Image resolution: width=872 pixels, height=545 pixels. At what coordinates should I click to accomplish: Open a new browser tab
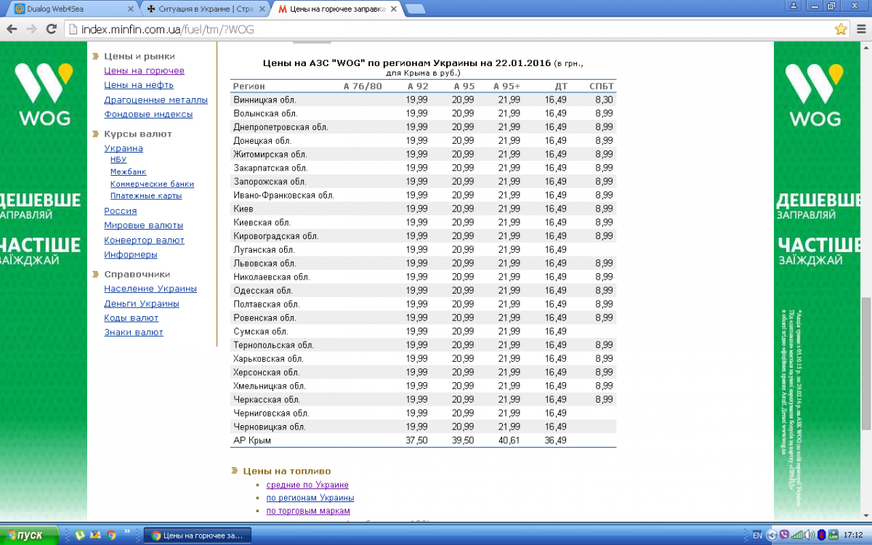(x=416, y=9)
